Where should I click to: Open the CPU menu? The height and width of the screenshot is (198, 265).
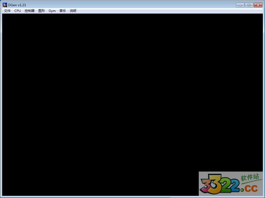coord(18,11)
